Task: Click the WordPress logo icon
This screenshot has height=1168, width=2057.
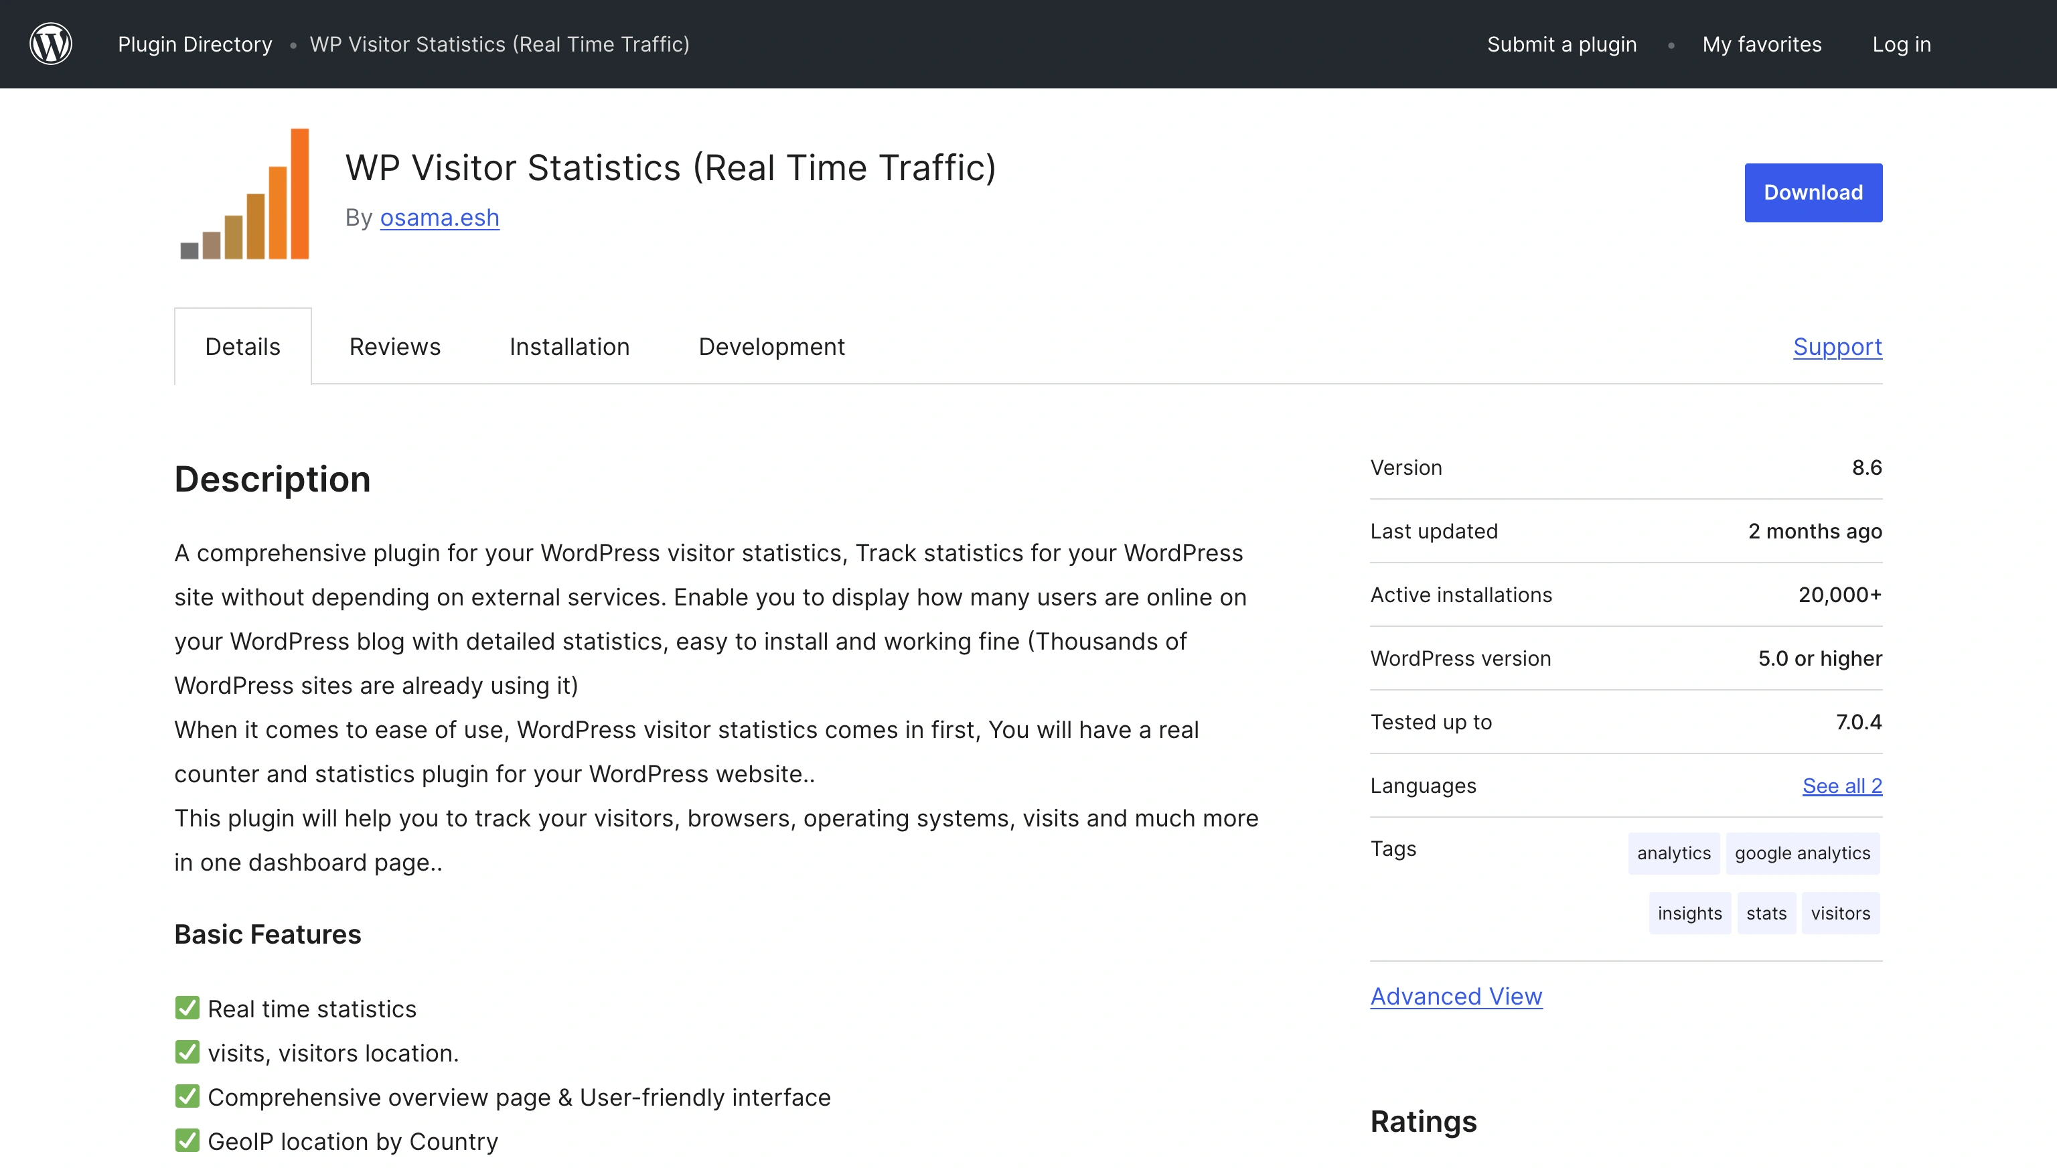Action: pyautogui.click(x=50, y=44)
